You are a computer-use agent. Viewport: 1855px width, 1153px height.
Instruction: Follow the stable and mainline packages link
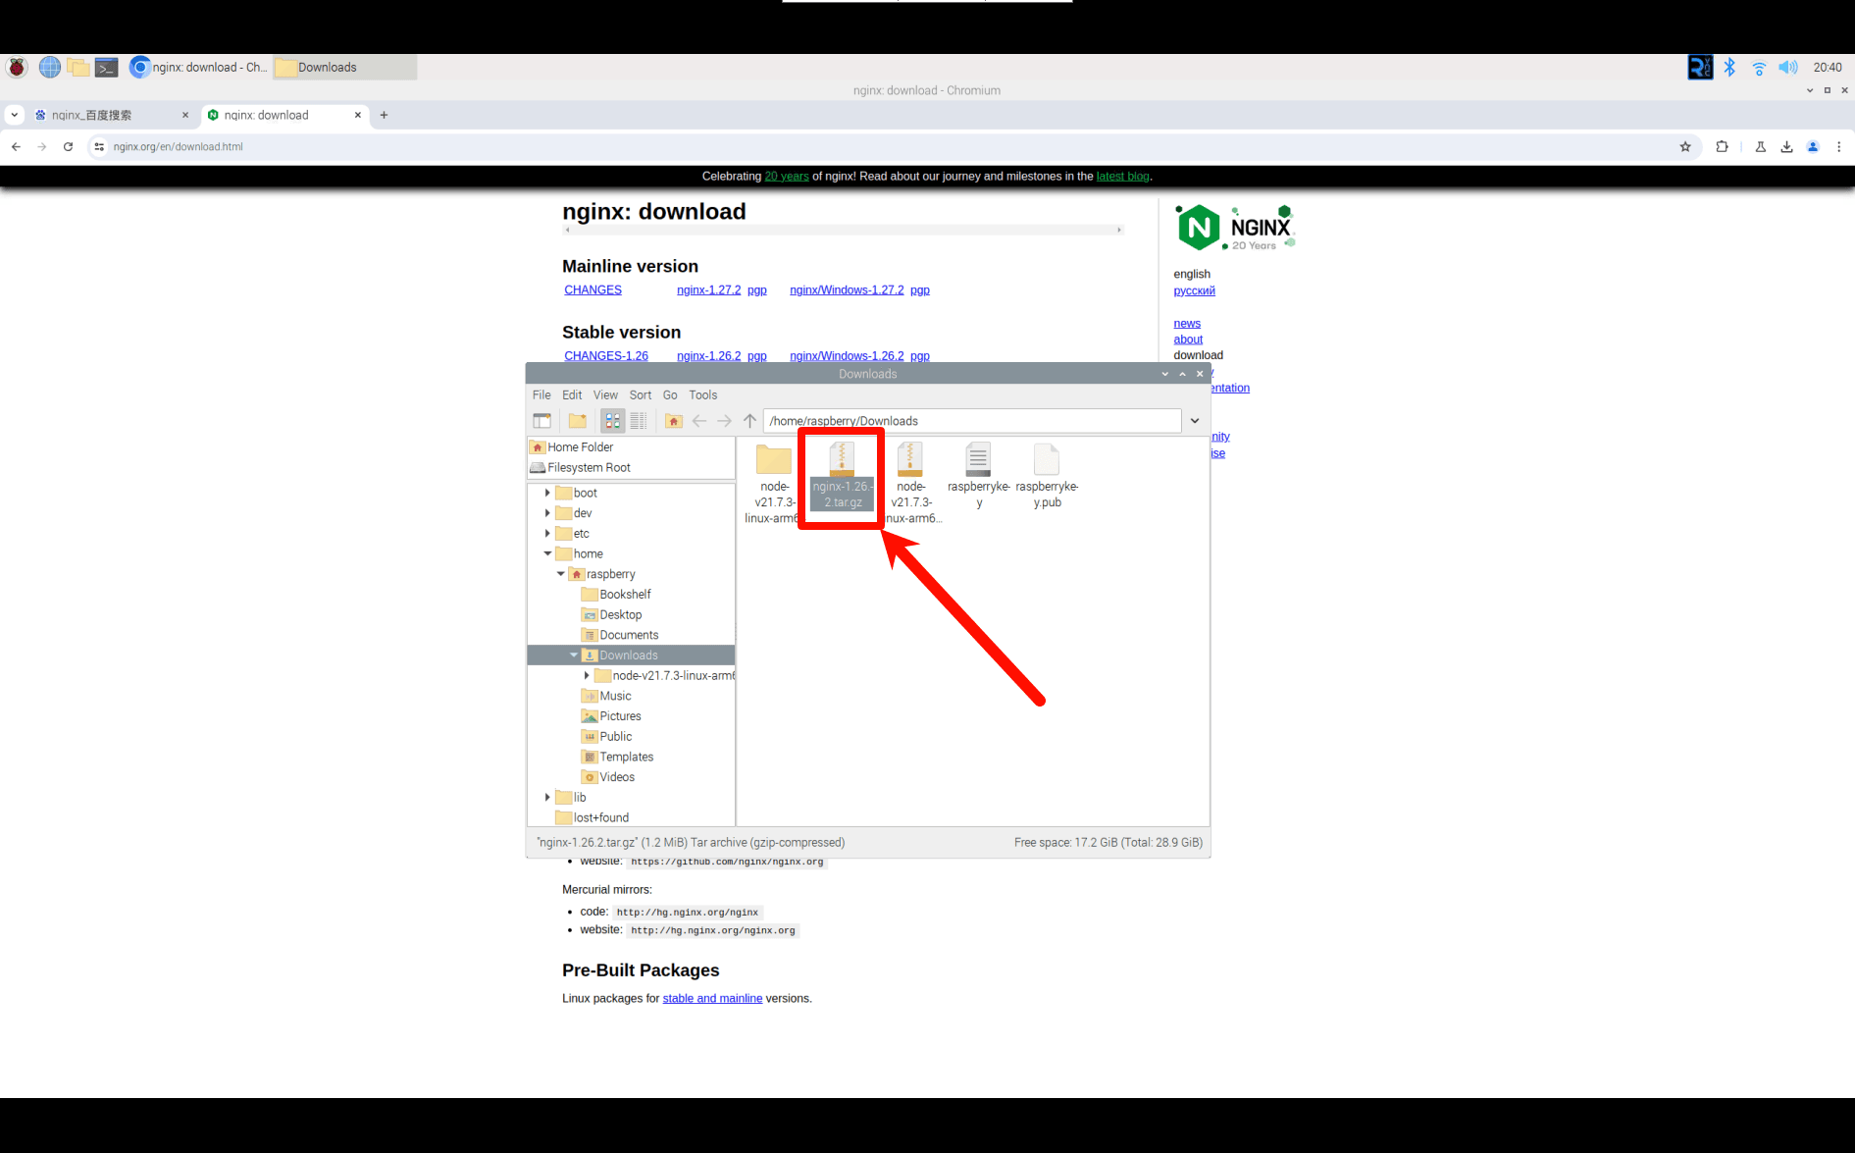point(712,998)
